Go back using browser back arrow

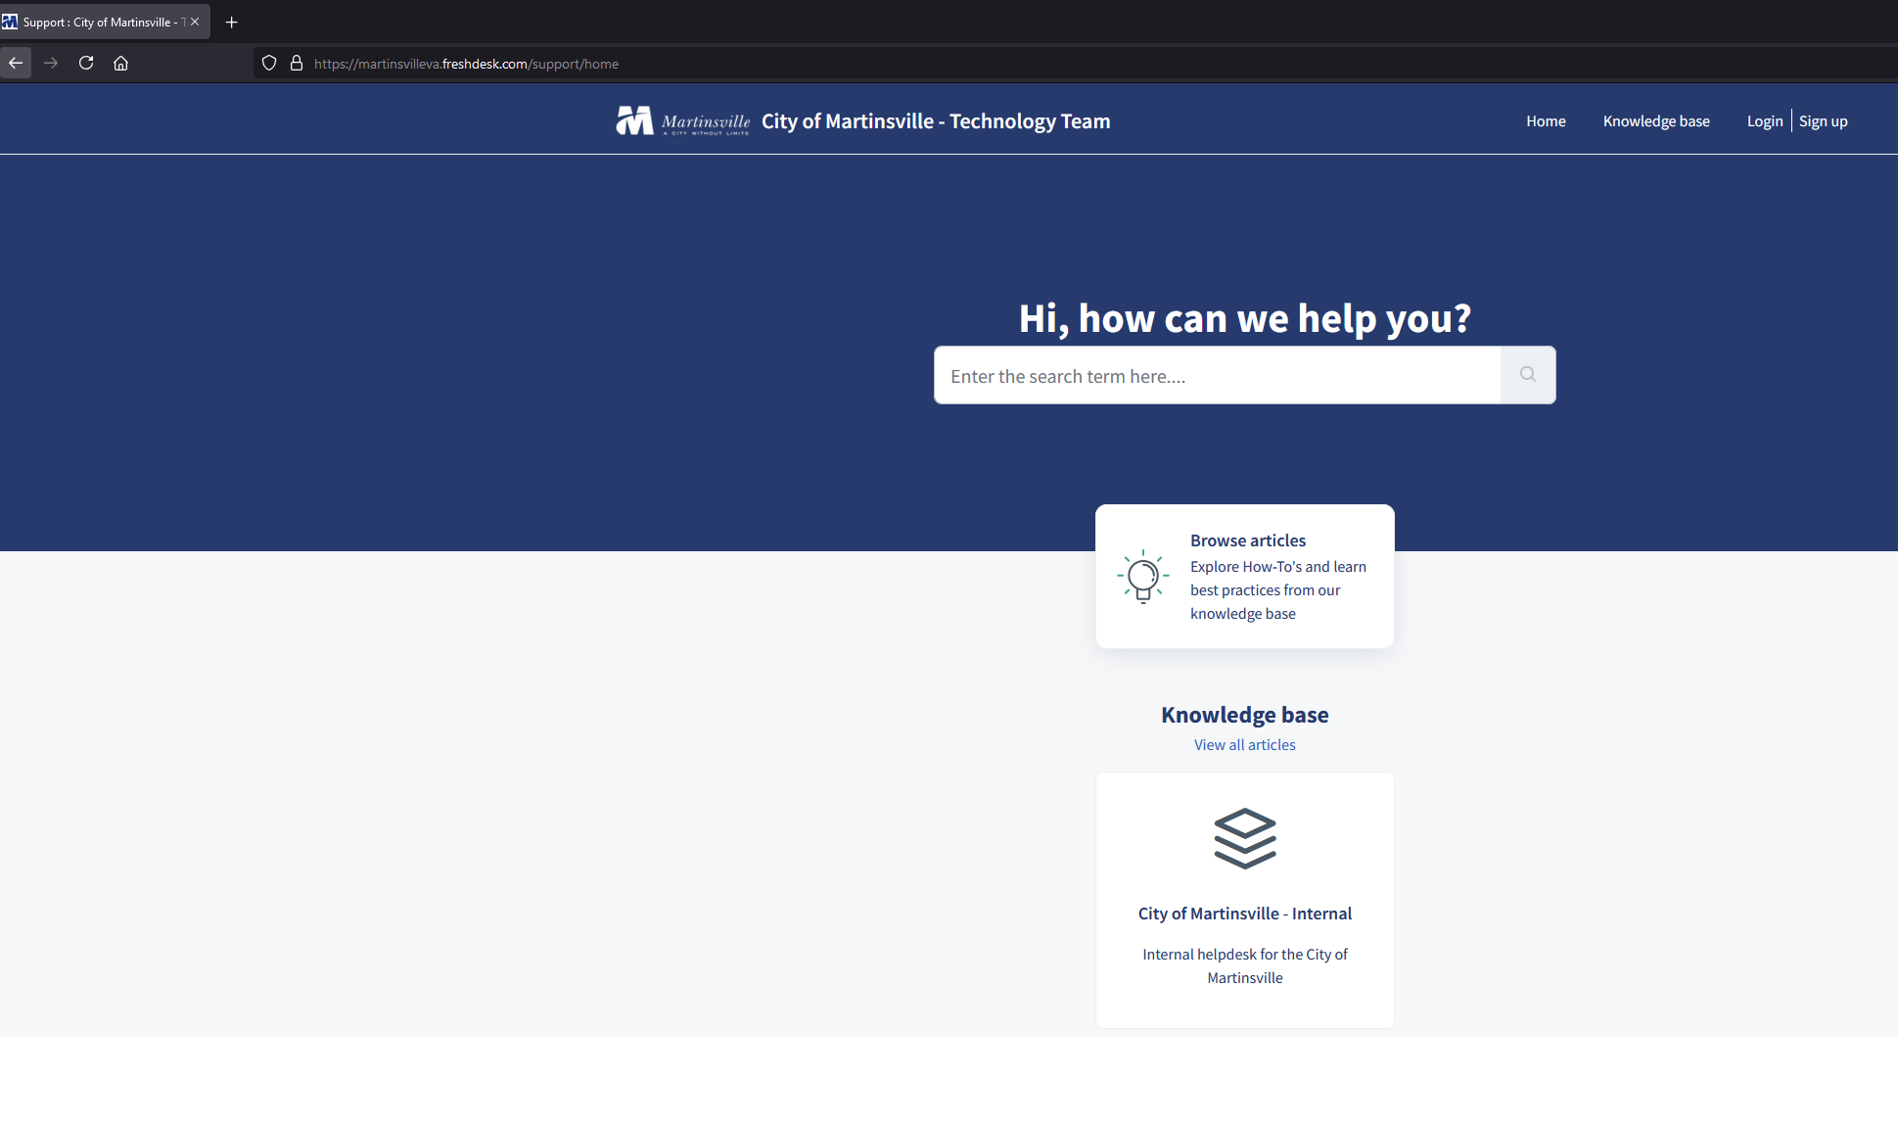coord(16,64)
